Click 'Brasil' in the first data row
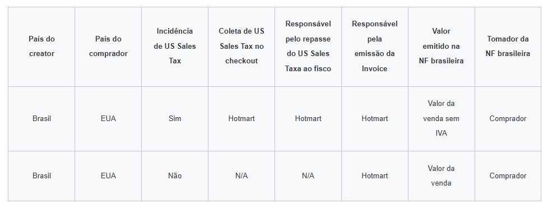The width and height of the screenshot is (548, 208). pyautogui.click(x=41, y=119)
